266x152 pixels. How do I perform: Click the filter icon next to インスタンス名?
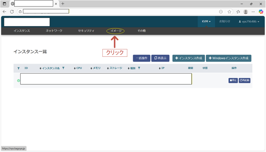[63, 68]
